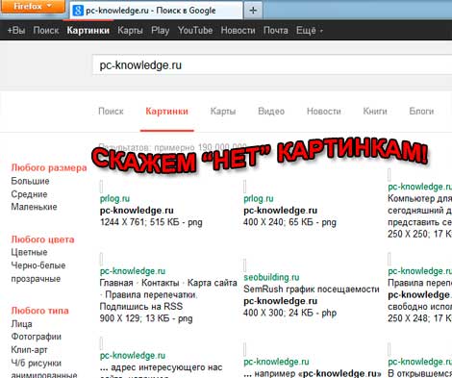Open seobuilding.ru result link
This screenshot has width=452, height=378.
pyautogui.click(x=271, y=277)
